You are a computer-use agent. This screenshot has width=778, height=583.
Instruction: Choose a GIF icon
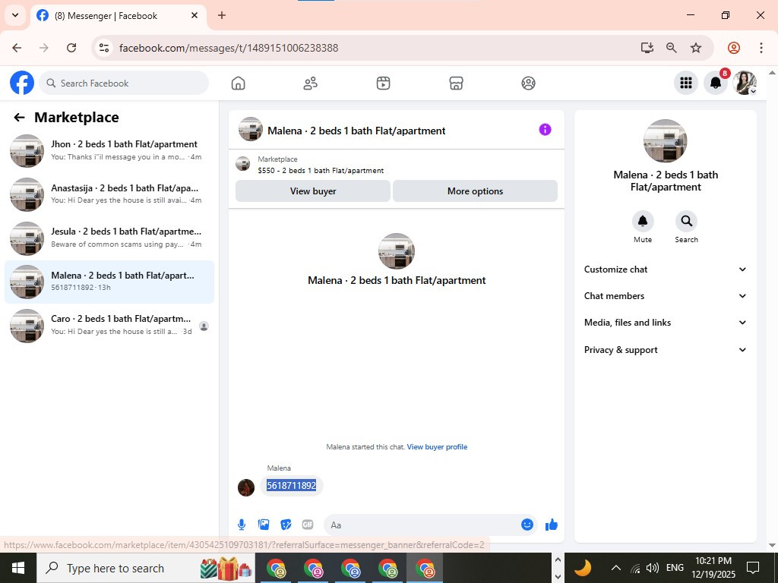point(308,525)
